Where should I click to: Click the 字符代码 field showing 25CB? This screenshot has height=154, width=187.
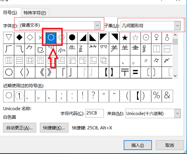tap(95, 113)
